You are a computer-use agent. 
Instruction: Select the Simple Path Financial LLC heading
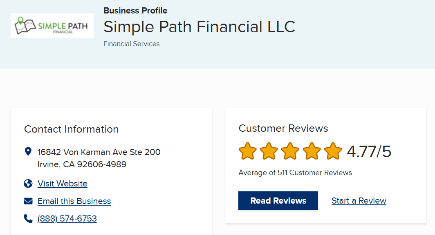(199, 27)
